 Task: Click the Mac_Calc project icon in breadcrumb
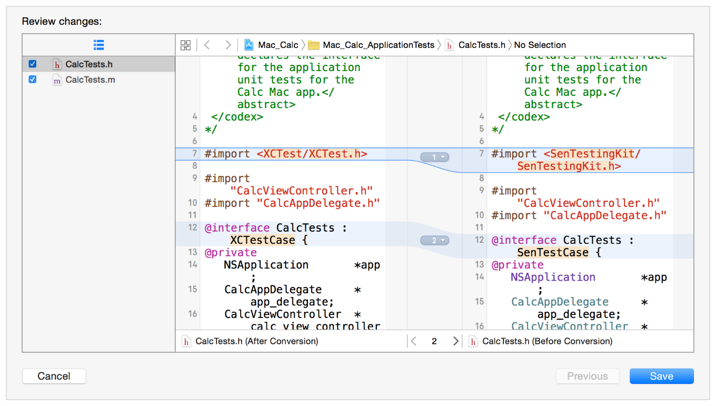tap(249, 45)
